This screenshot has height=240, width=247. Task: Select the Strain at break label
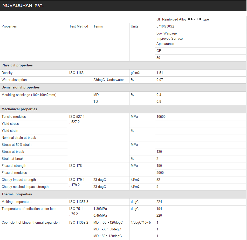12,159
